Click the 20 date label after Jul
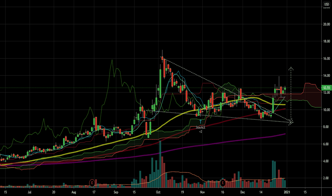The image size is (332, 196). coord(53,192)
